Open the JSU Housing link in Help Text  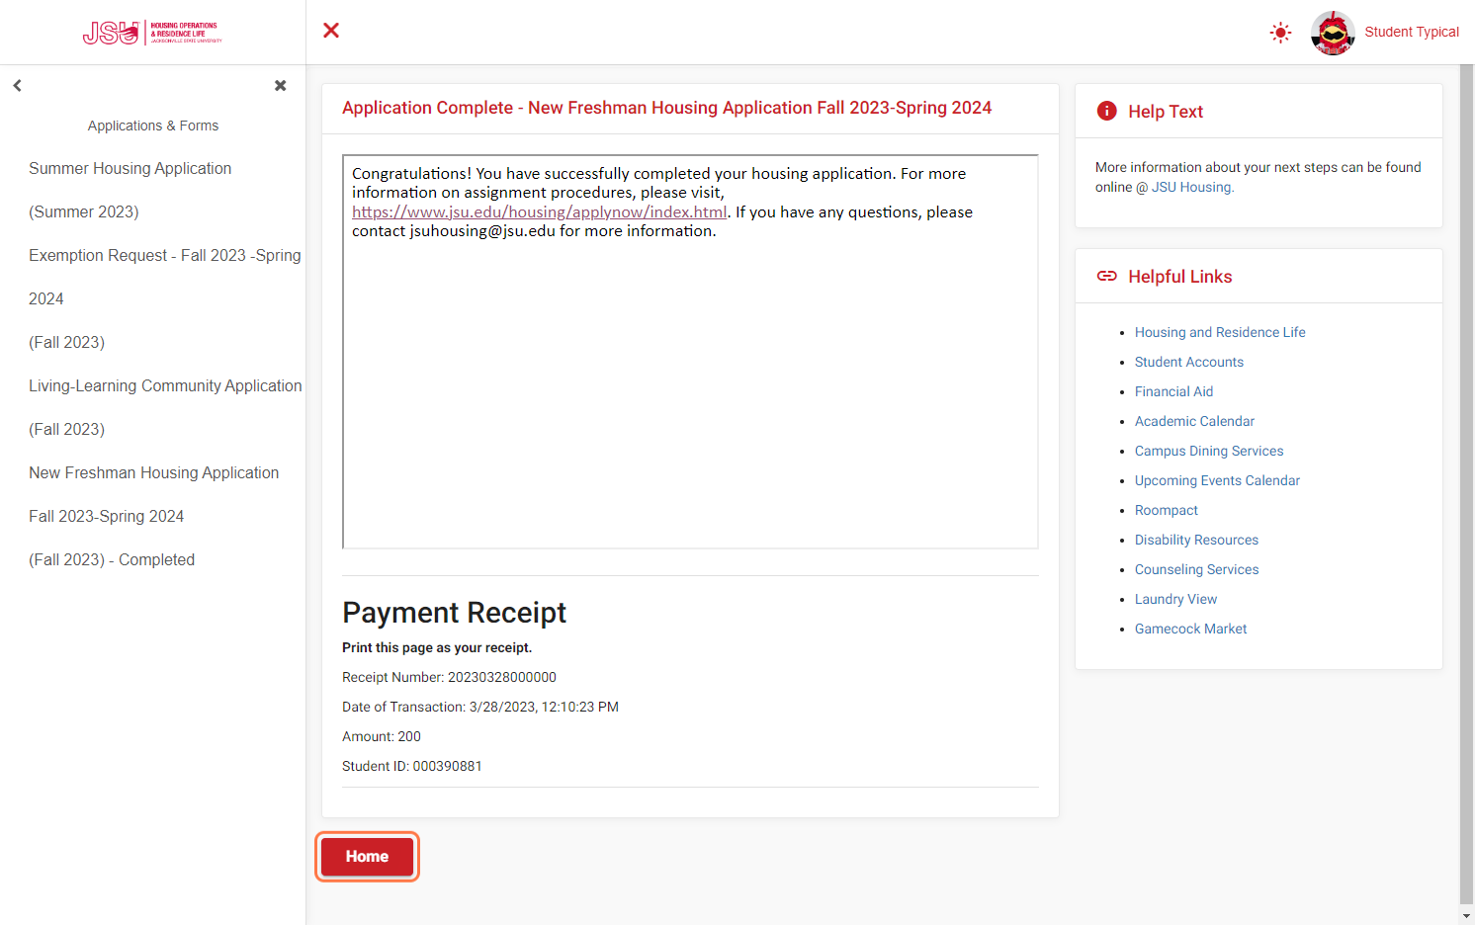1192,188
